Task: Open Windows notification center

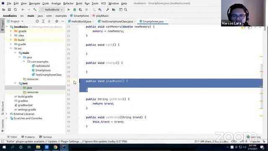Action: coord(263,147)
